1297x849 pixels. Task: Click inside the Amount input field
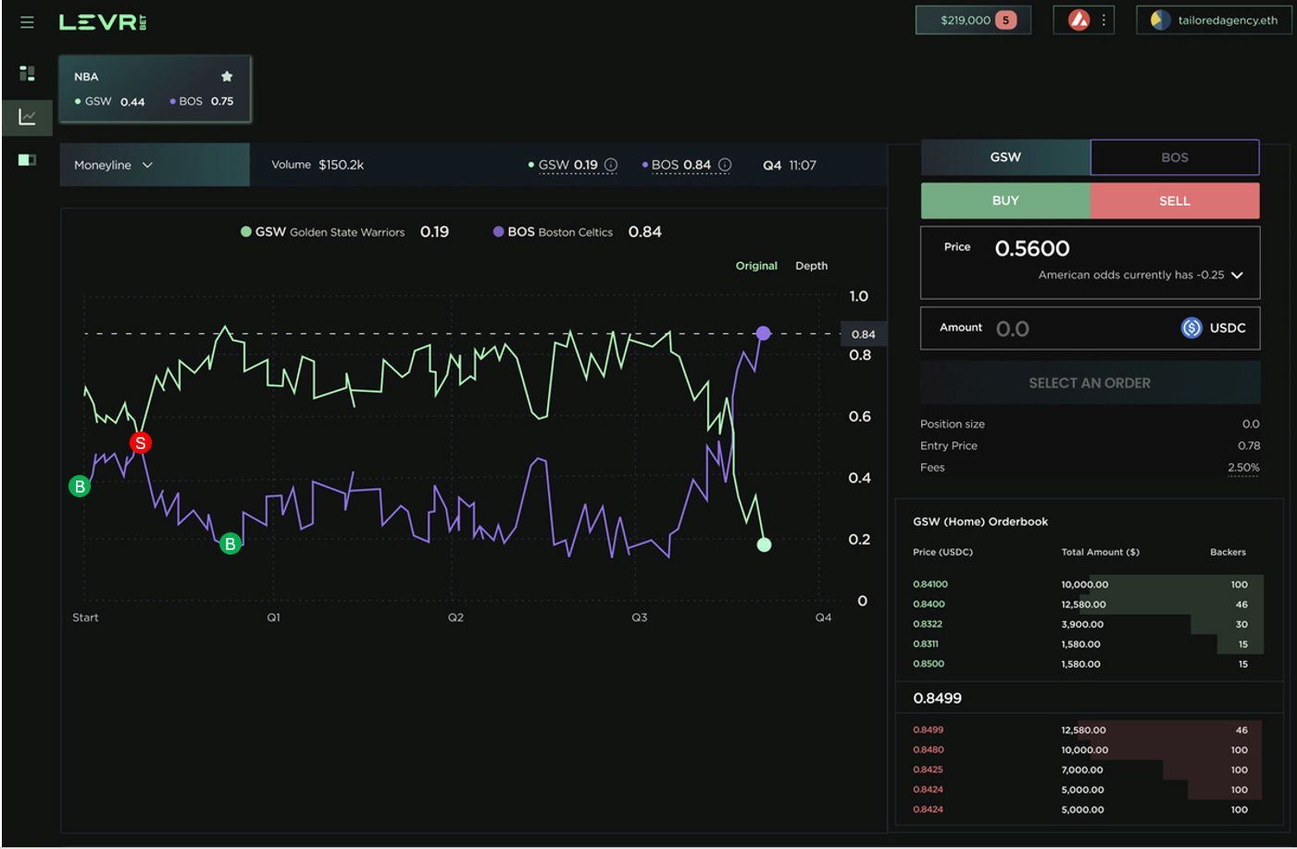point(1014,328)
